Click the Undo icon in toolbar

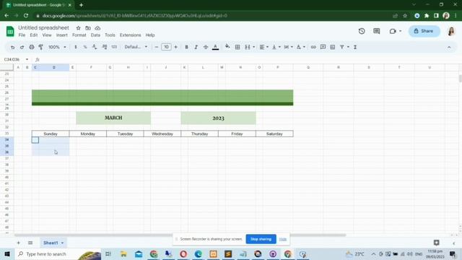pos(12,47)
